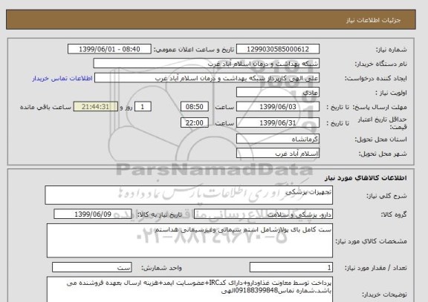The width and height of the screenshot is (428, 302).
Task: Select the label تعداد / مقدار مورد نیاز
Action: 376,268
